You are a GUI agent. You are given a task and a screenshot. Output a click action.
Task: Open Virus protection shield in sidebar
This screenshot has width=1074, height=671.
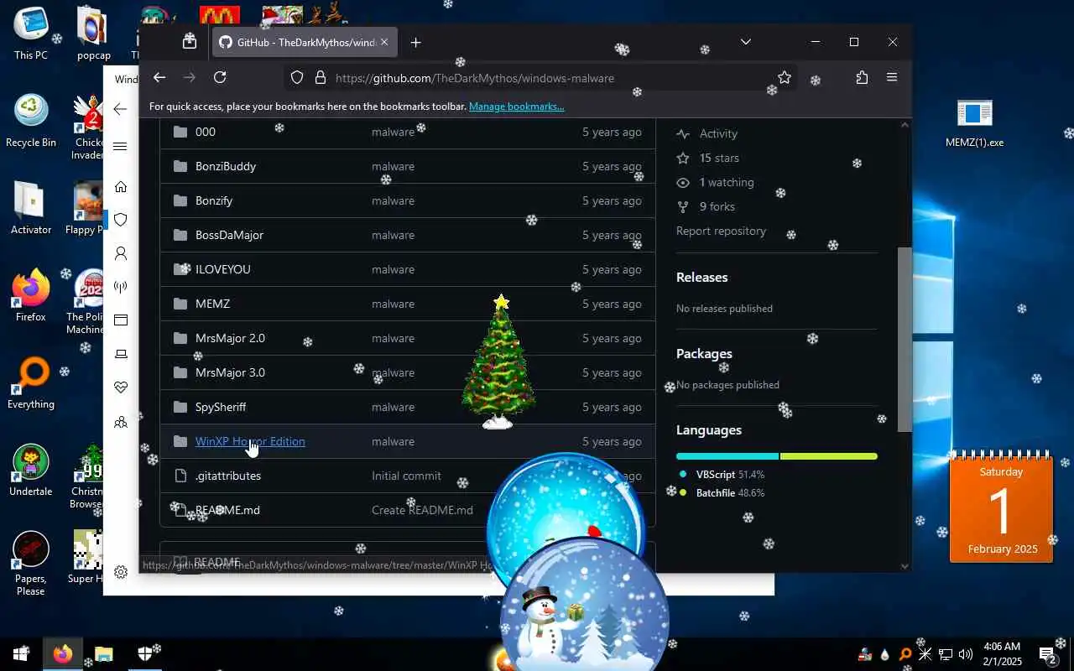pyautogui.click(x=121, y=220)
